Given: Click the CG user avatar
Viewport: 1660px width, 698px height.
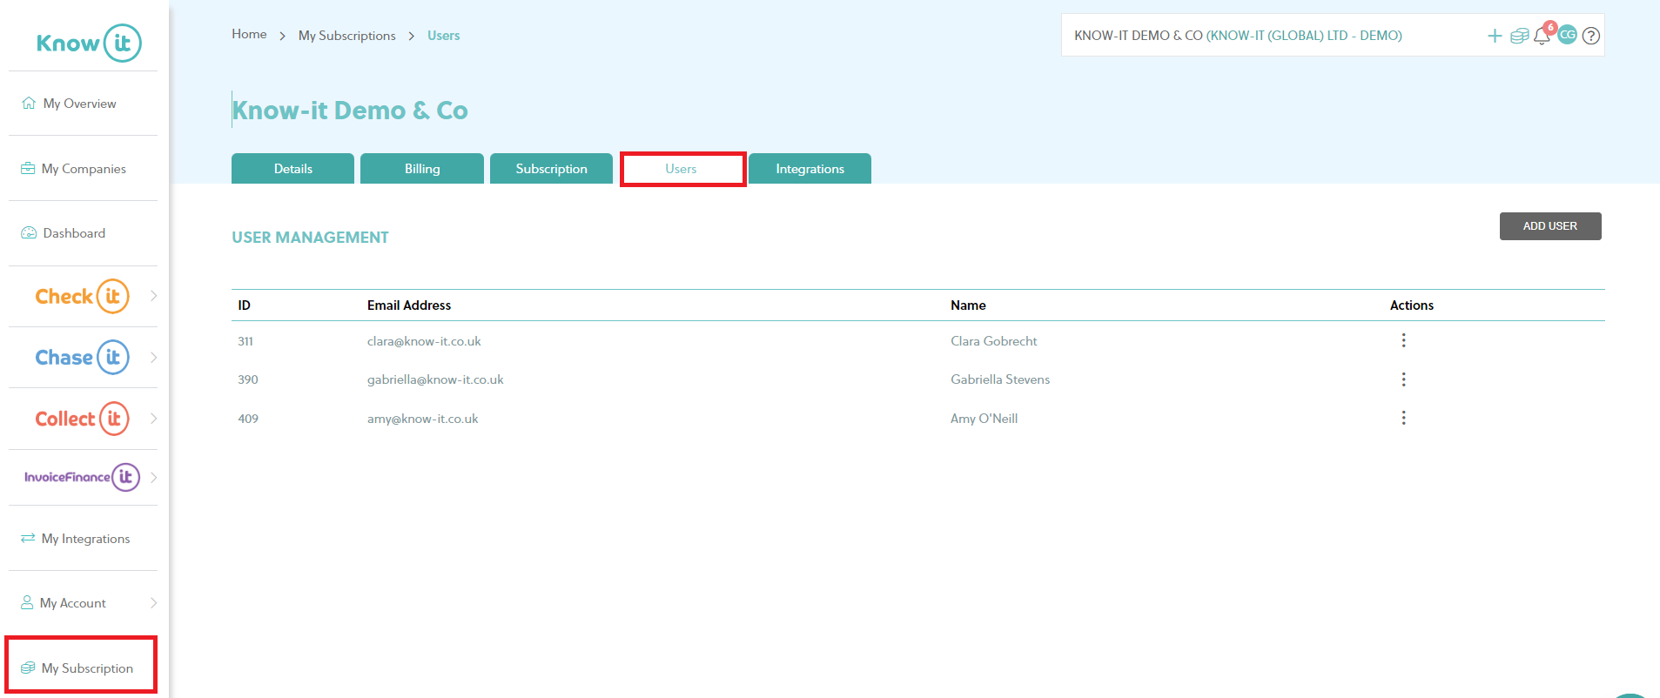Looking at the screenshot, I should click(x=1568, y=35).
